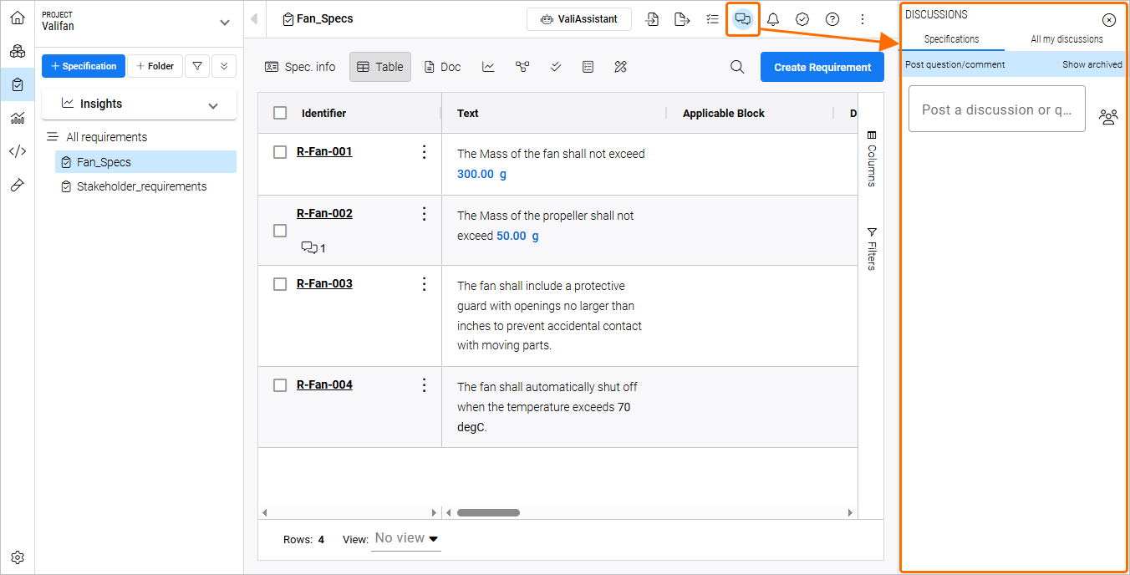1130x575 pixels.
Task: Open the analysis chart sidebar icon
Action: pos(17,118)
